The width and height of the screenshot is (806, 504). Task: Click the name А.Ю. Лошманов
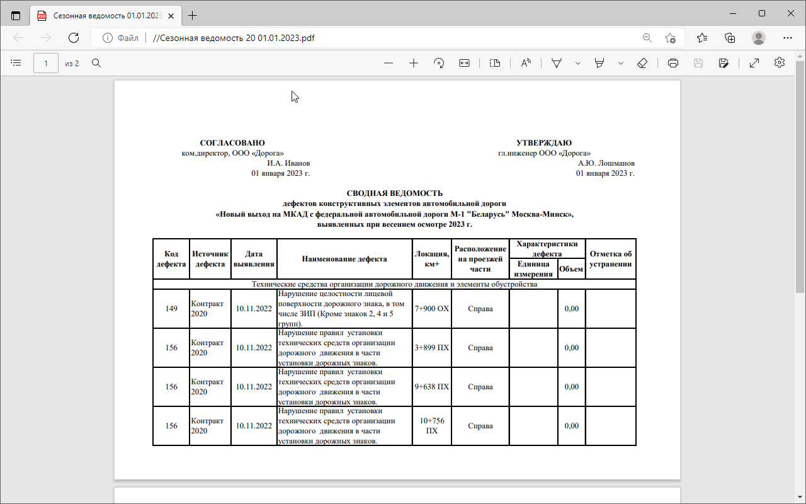click(606, 163)
